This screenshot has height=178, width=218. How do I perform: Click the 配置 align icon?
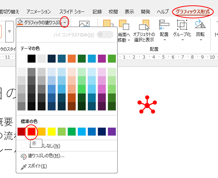tap(164, 25)
